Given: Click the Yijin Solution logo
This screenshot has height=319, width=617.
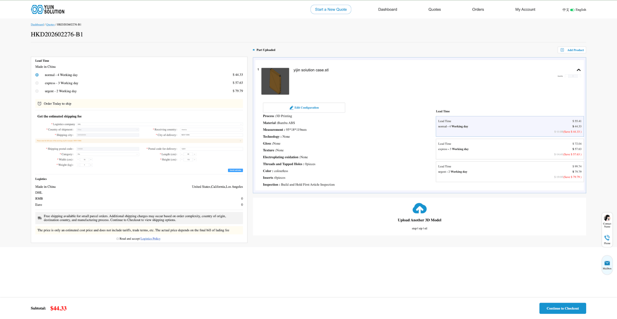Looking at the screenshot, I should coord(48,10).
